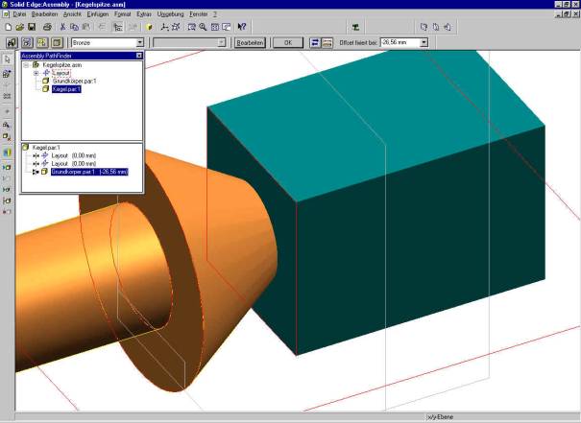
Task: Open the offset value dropdown arrow
Action: pyautogui.click(x=424, y=43)
